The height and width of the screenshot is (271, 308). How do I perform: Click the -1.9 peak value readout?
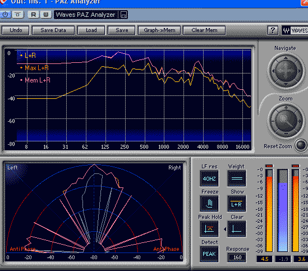(283, 259)
